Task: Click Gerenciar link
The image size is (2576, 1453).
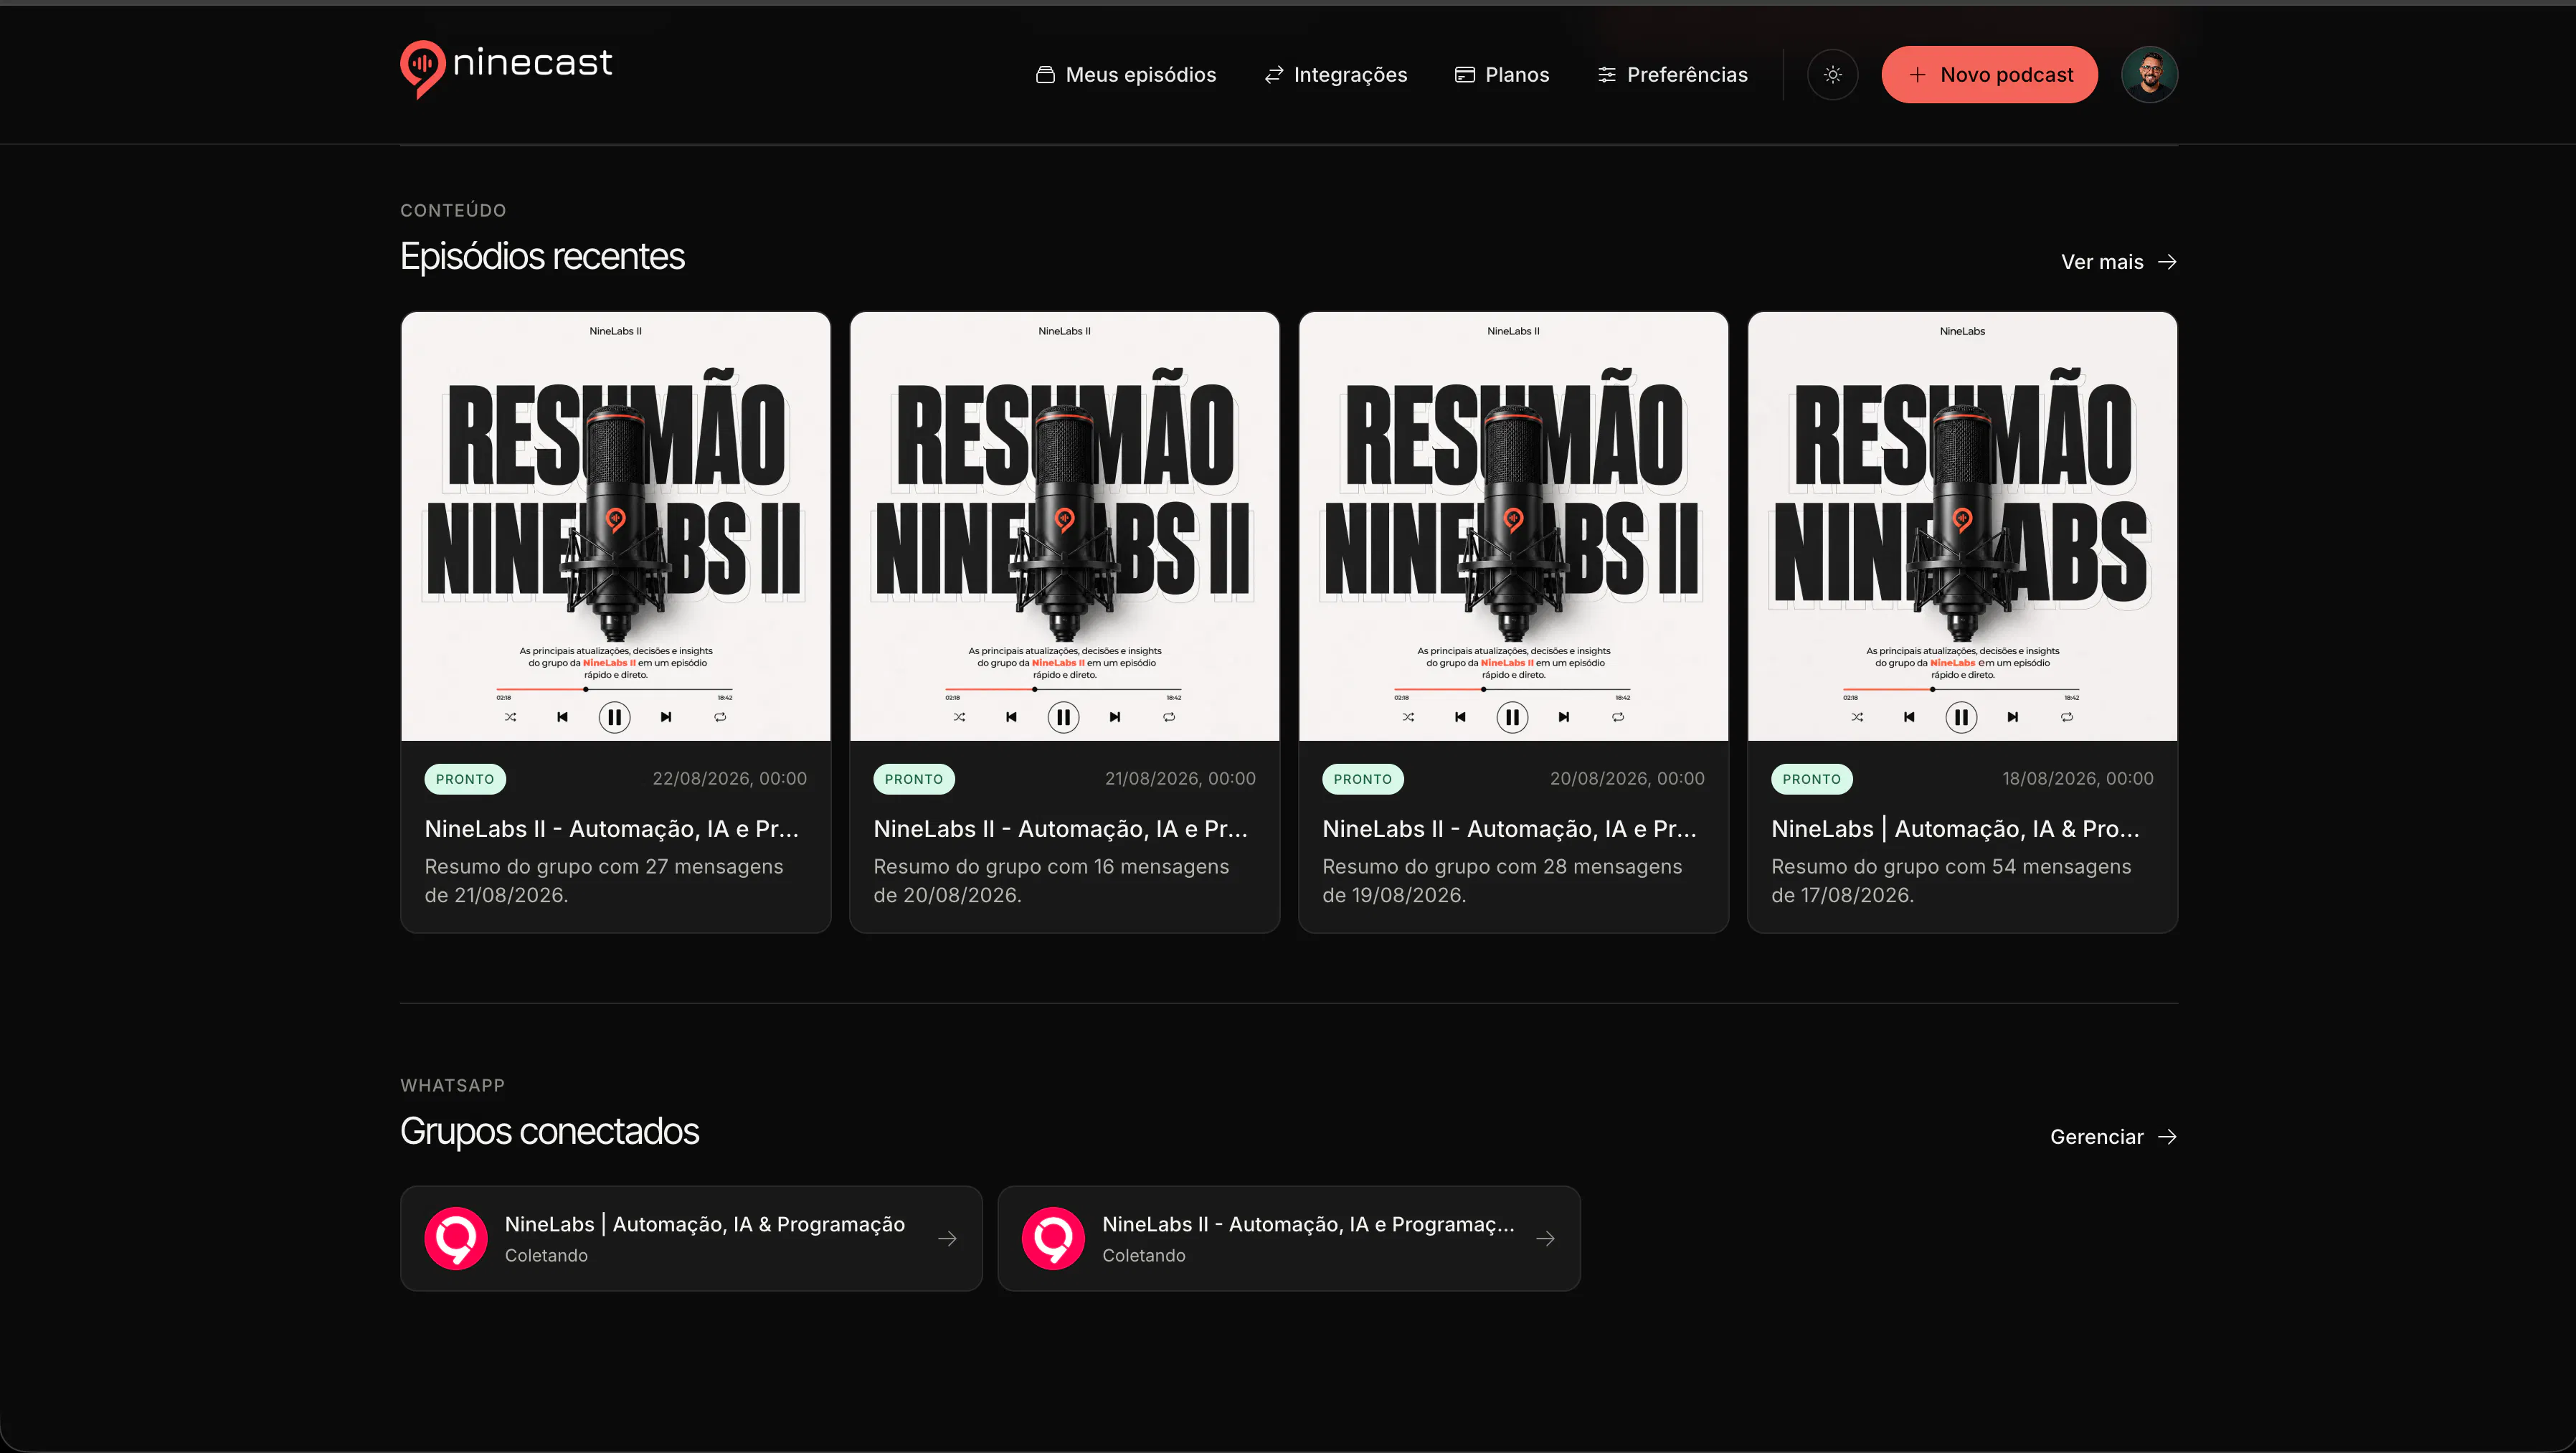Action: click(2113, 1137)
